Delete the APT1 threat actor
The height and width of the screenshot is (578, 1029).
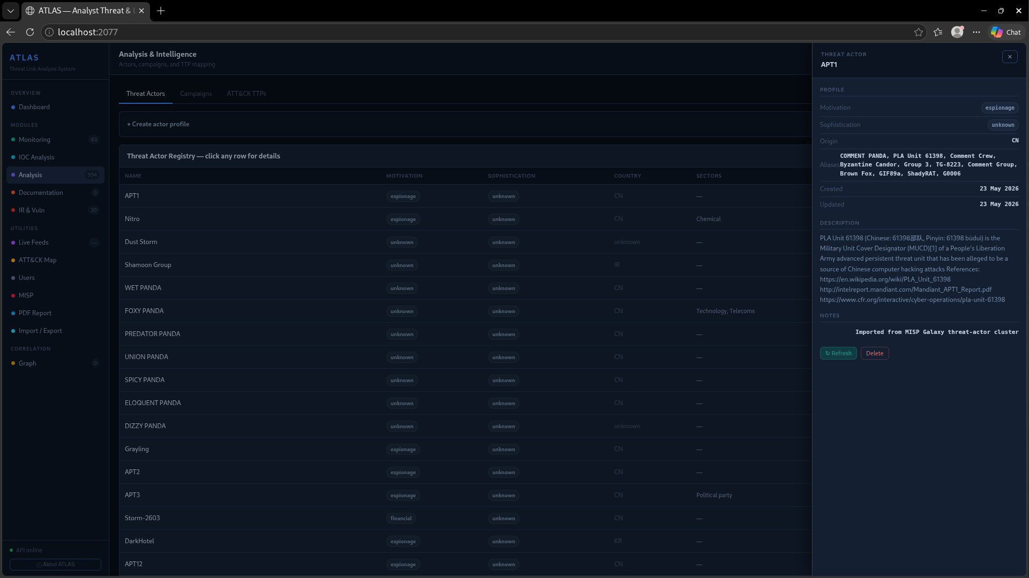click(875, 353)
